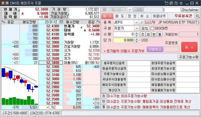
Task: Click the 시가 value 52.5700
Action: [x=94, y=51]
